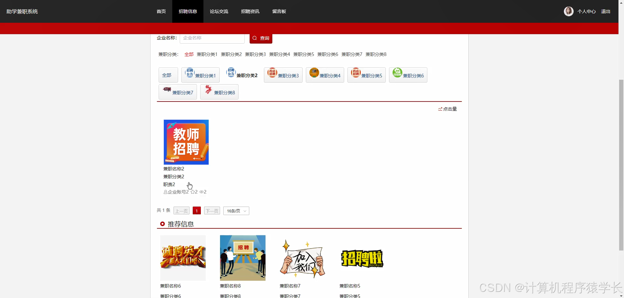This screenshot has width=624, height=298.
Task: Filter by 兼职分类3 text link
Action: [255, 54]
